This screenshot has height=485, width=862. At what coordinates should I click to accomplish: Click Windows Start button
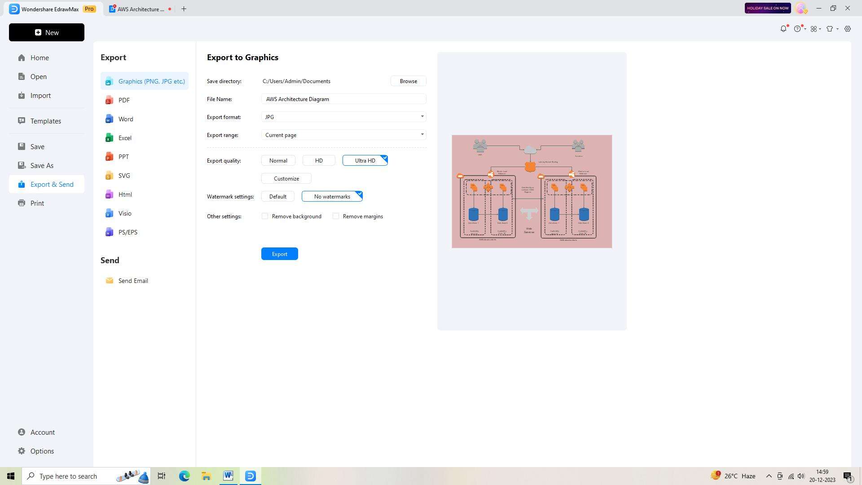tap(11, 476)
